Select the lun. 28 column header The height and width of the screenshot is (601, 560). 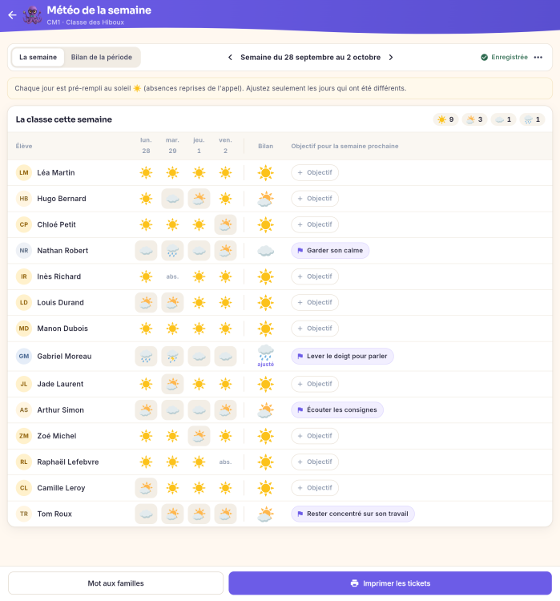146,146
